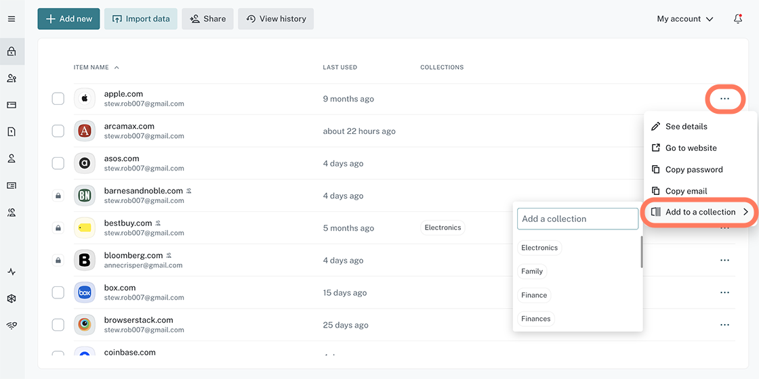Open the secure notes document icon

pos(12,131)
